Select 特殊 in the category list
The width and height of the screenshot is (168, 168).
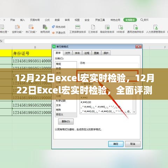[66, 110]
